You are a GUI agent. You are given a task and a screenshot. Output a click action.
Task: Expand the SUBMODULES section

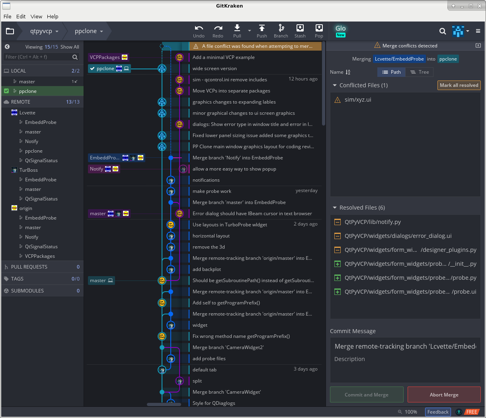pyautogui.click(x=42, y=290)
